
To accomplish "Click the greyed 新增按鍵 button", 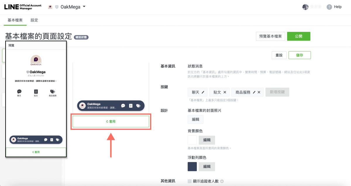I will (x=277, y=92).
